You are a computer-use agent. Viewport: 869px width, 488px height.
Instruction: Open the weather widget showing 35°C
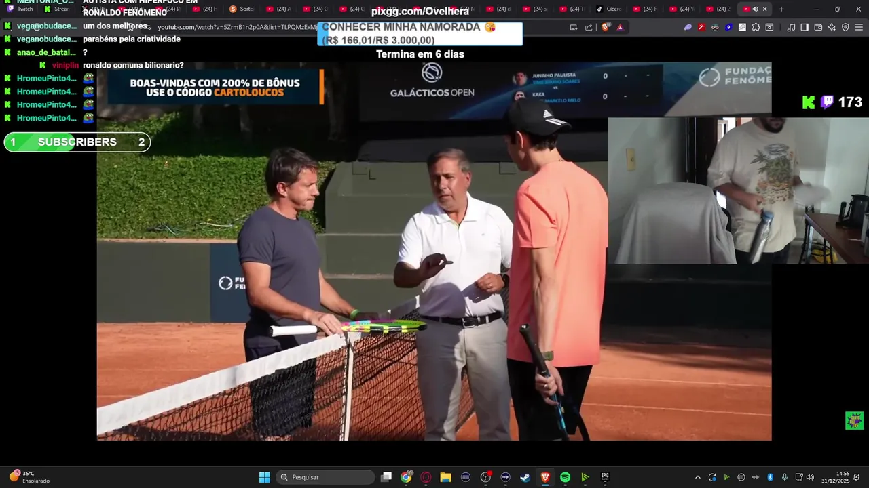point(29,477)
